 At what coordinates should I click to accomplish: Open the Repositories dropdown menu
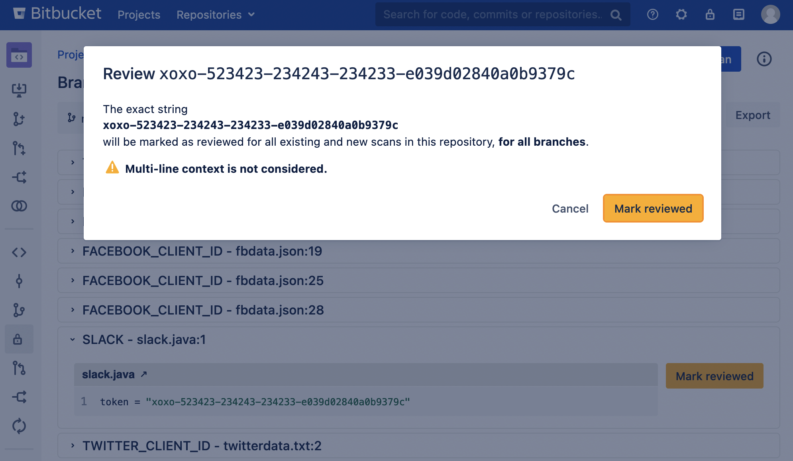(215, 15)
